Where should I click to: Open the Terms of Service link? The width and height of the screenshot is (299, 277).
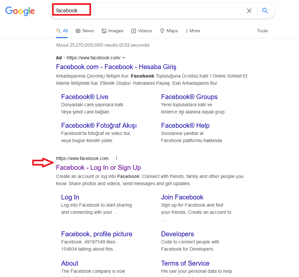click(185, 263)
